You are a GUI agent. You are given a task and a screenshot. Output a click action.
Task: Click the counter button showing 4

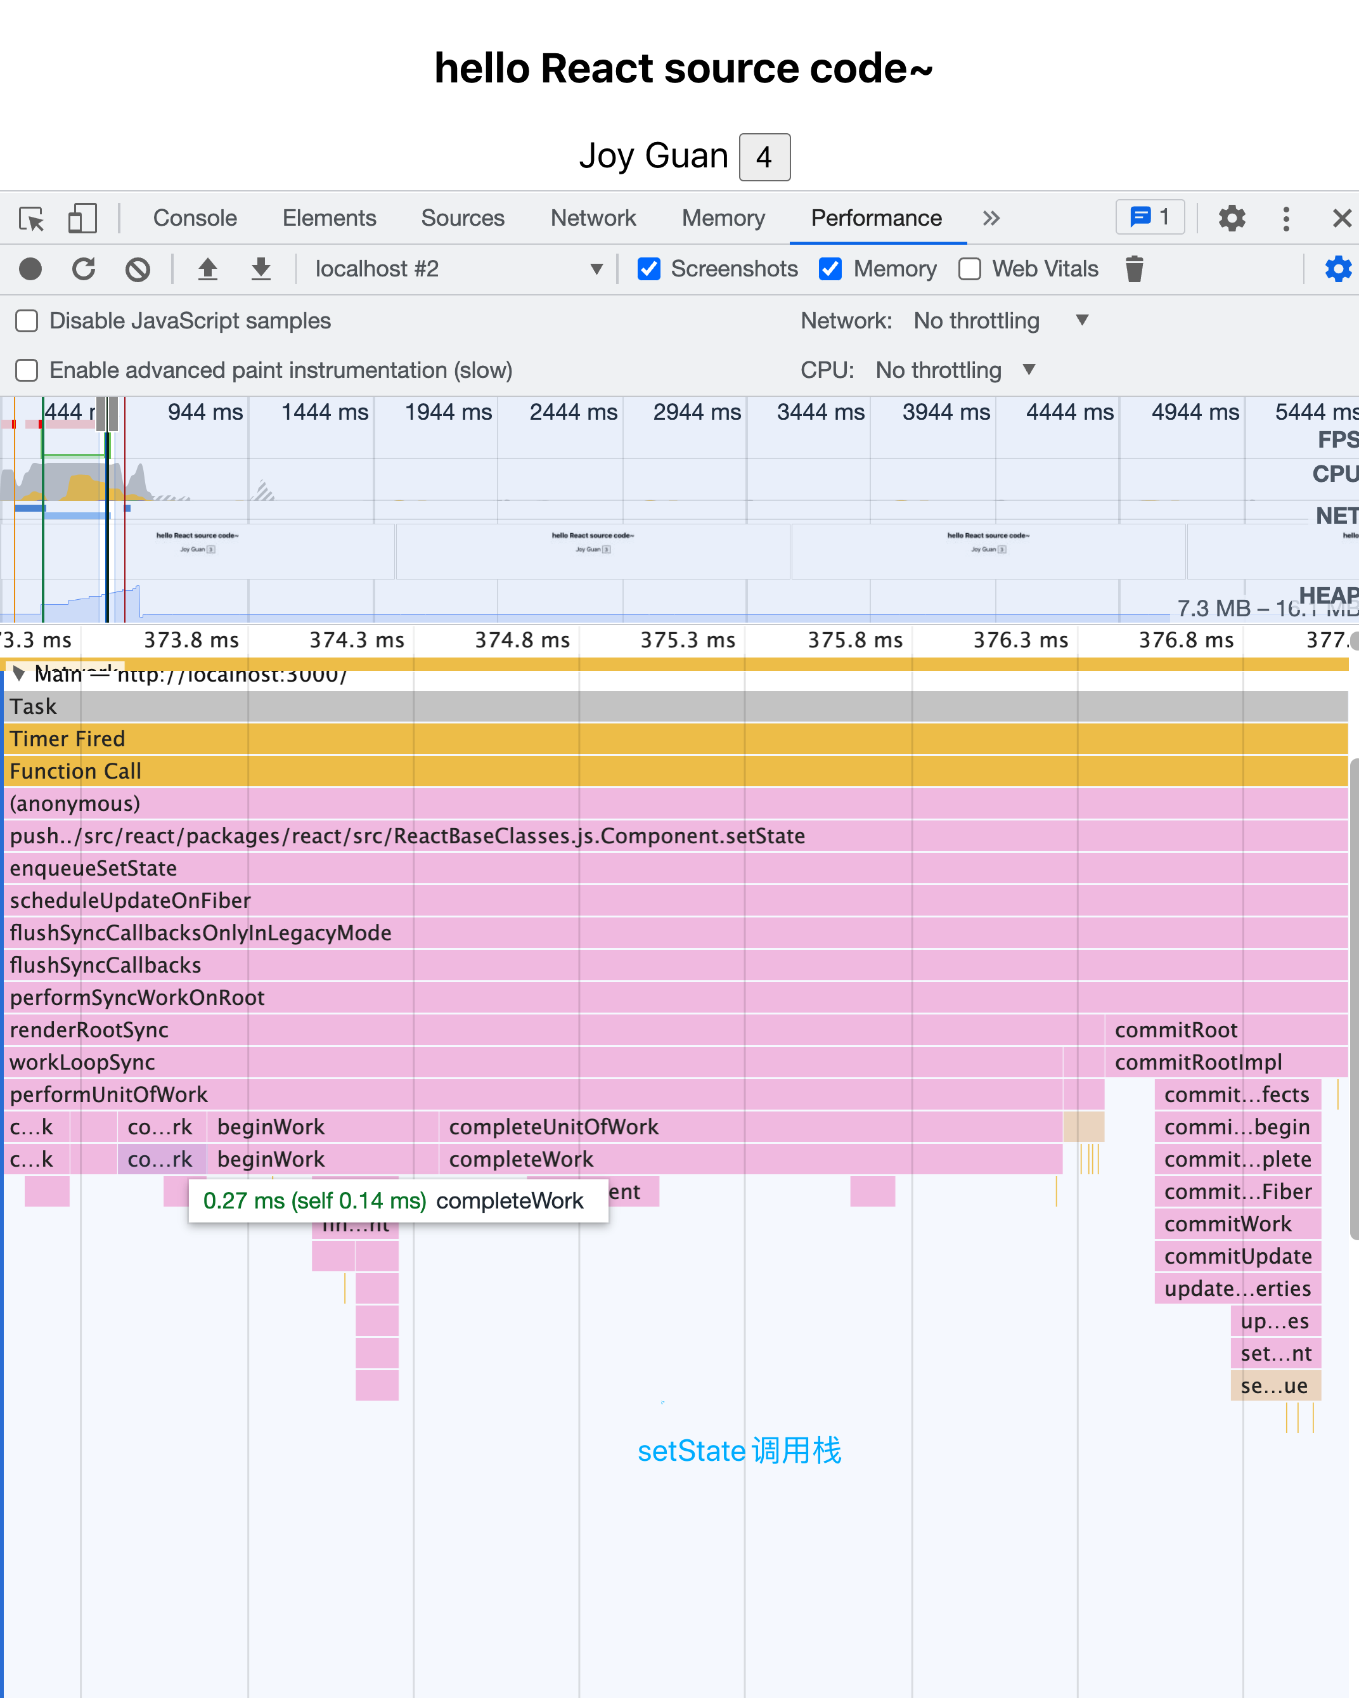click(764, 157)
